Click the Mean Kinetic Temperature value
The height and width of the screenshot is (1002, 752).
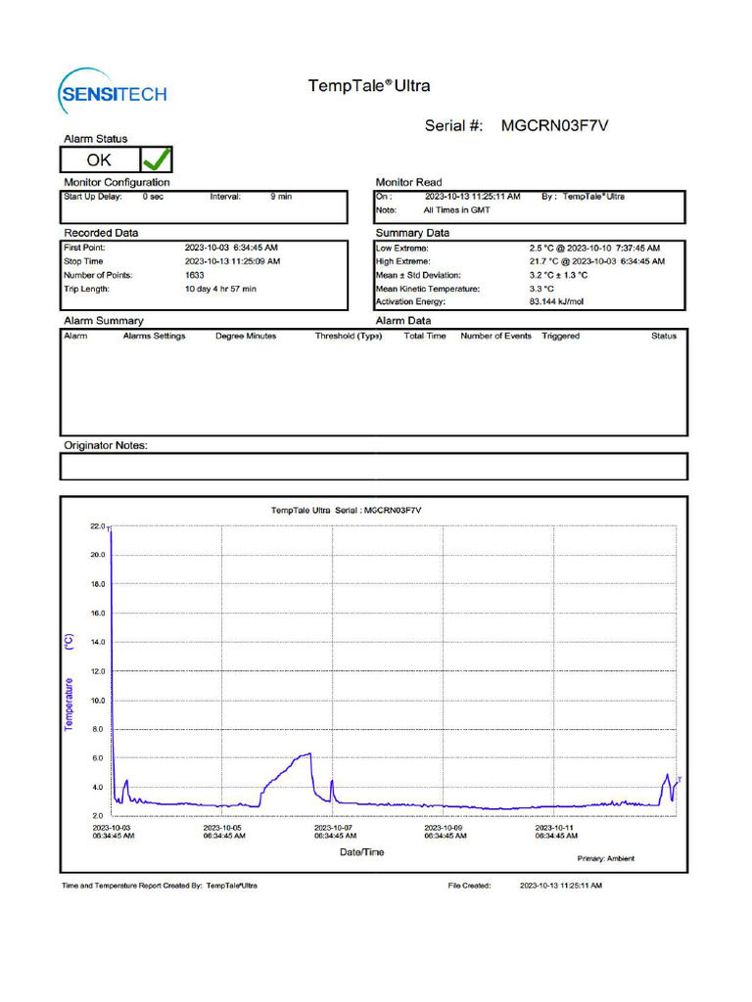[540, 289]
